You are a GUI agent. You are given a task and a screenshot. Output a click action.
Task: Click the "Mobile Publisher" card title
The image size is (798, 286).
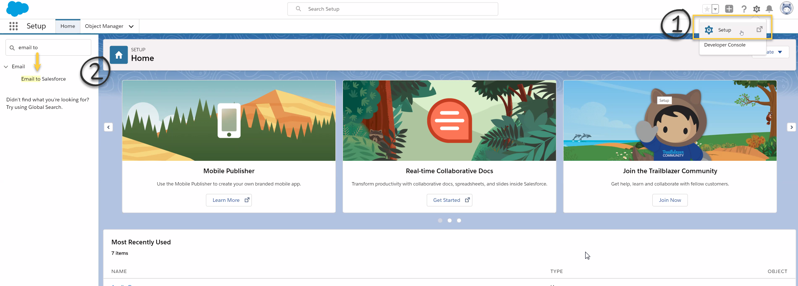pos(229,171)
